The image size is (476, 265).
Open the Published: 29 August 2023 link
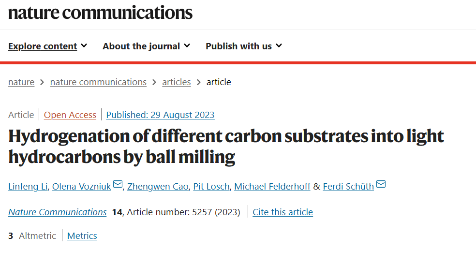click(x=160, y=115)
